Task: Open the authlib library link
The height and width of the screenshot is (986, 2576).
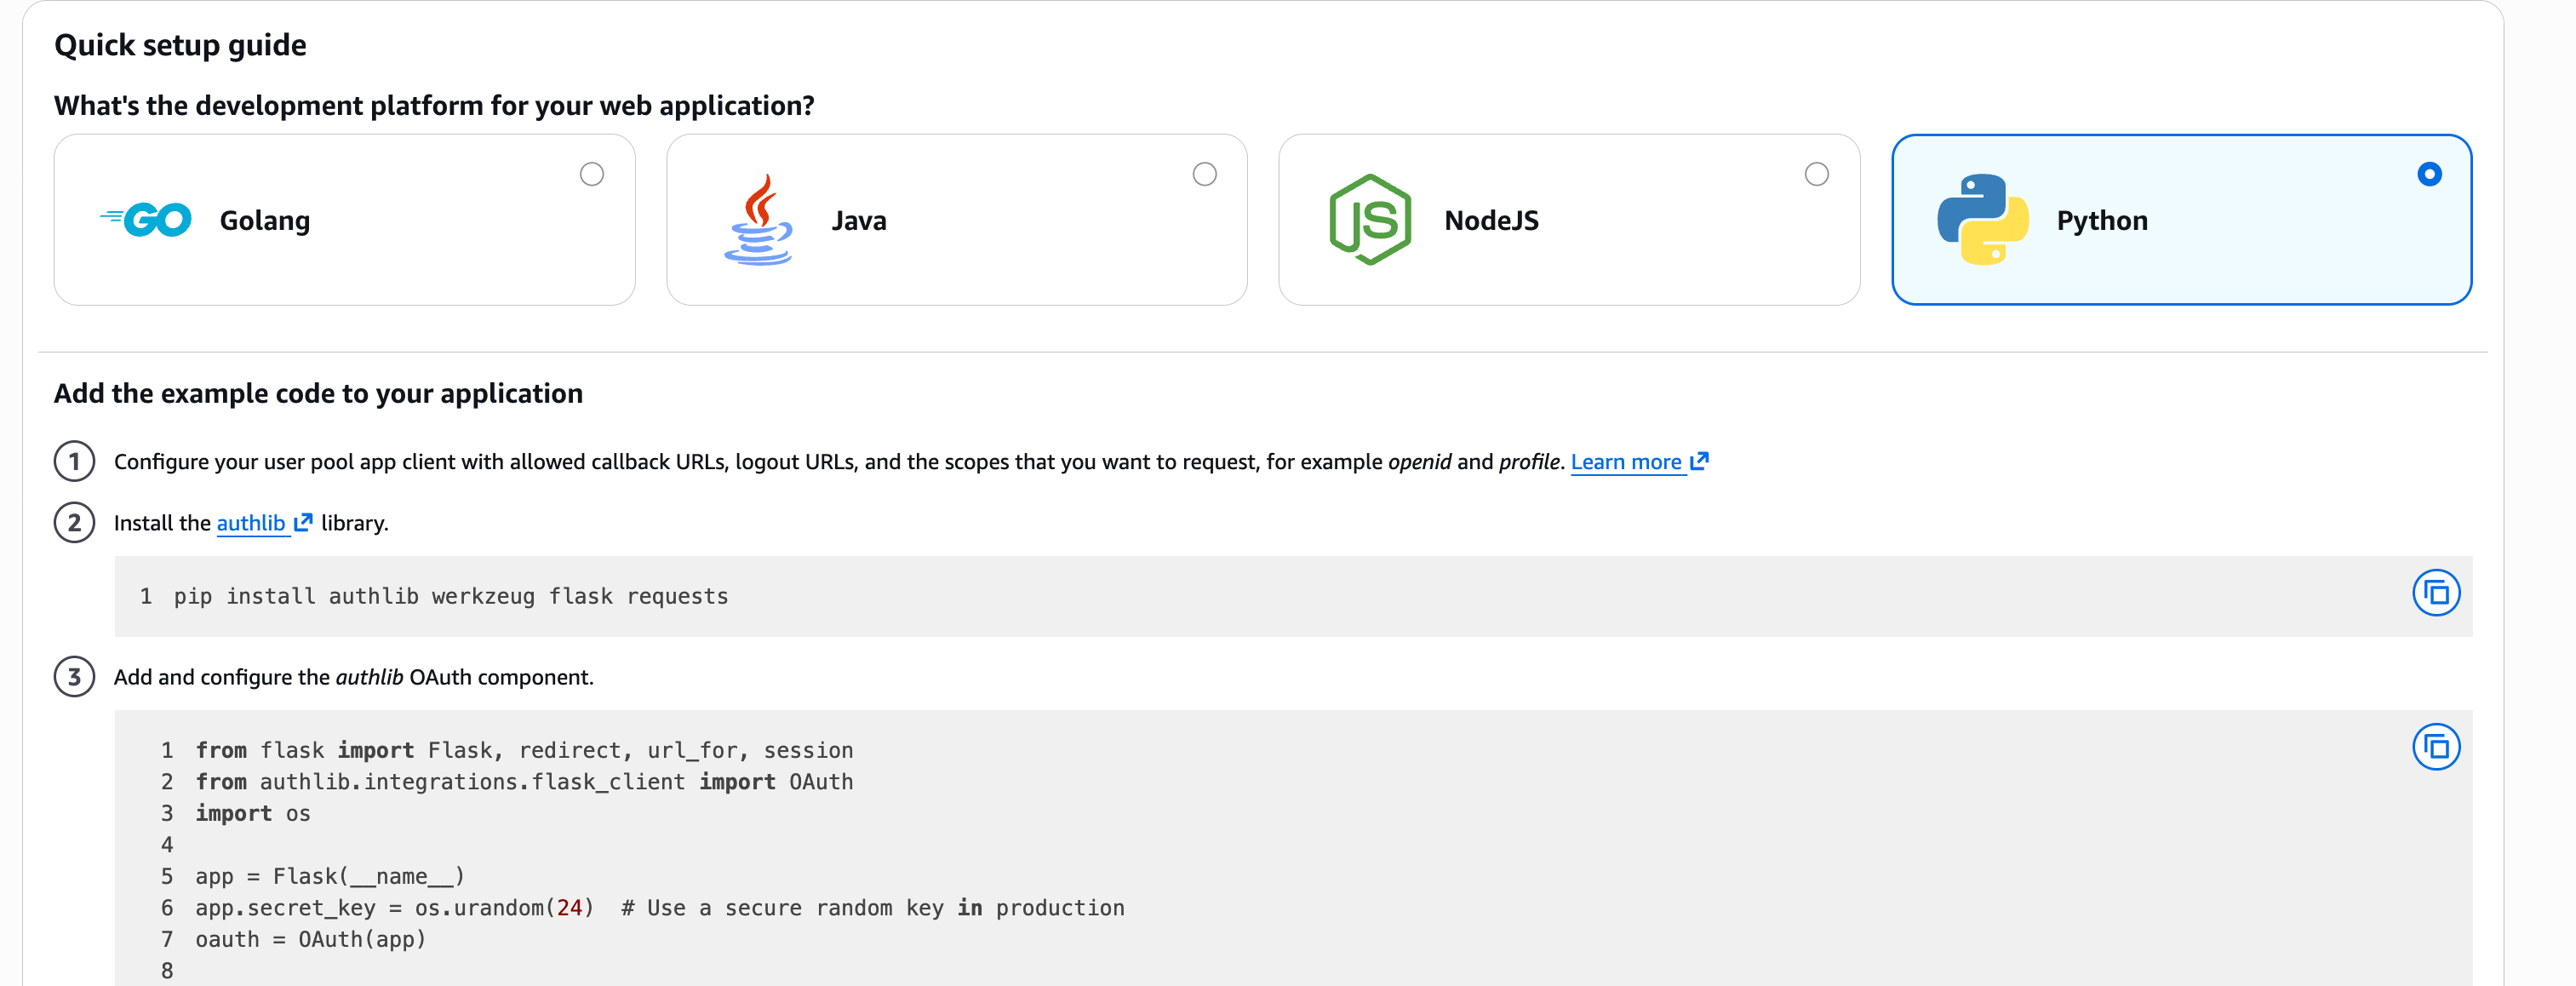Action: [x=250, y=523]
